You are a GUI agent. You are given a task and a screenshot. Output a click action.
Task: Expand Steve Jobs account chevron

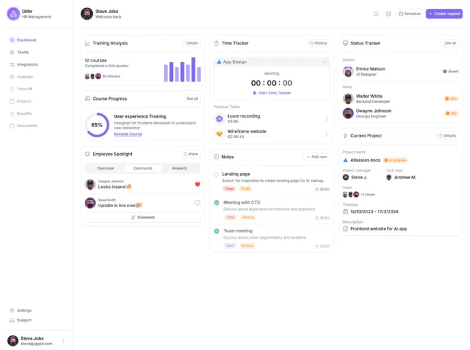point(64,340)
